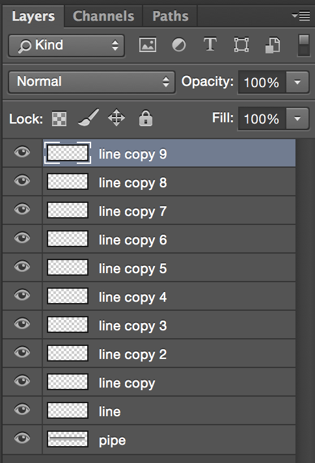This screenshot has width=315, height=463.
Task: Lock all padlock icon
Action: point(146,118)
